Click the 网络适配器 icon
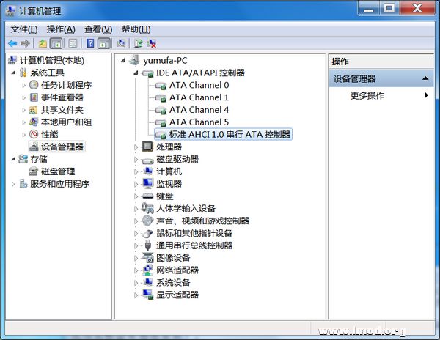The height and width of the screenshot is (340, 440). (147, 270)
